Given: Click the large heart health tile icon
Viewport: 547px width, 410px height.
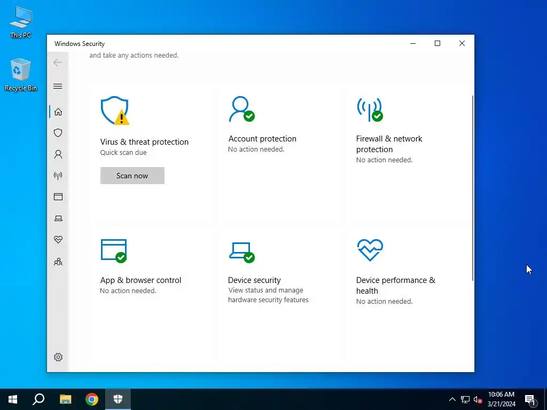Looking at the screenshot, I should click(x=370, y=250).
